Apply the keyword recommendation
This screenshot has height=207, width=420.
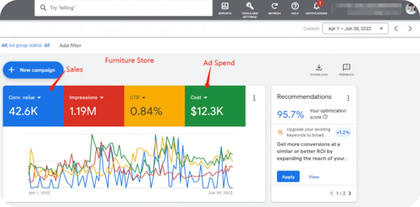[288, 177]
